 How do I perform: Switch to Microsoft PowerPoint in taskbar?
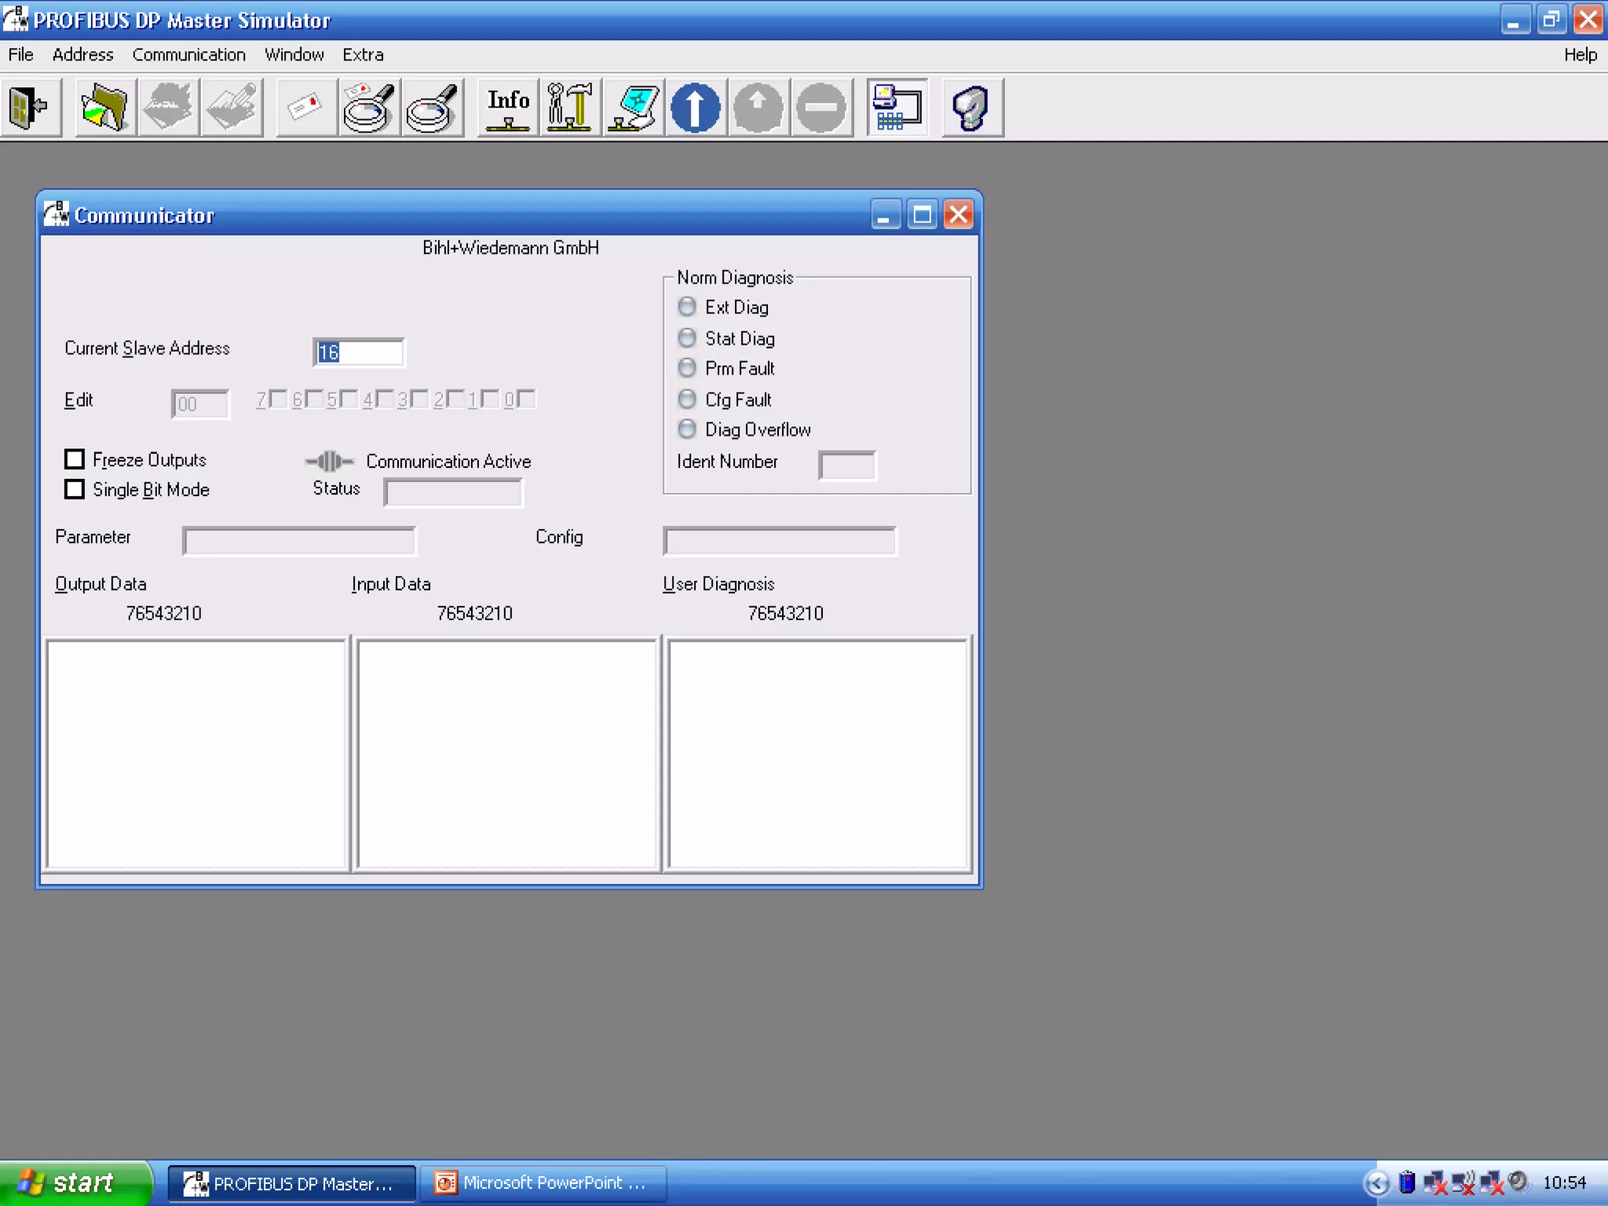pyautogui.click(x=543, y=1182)
